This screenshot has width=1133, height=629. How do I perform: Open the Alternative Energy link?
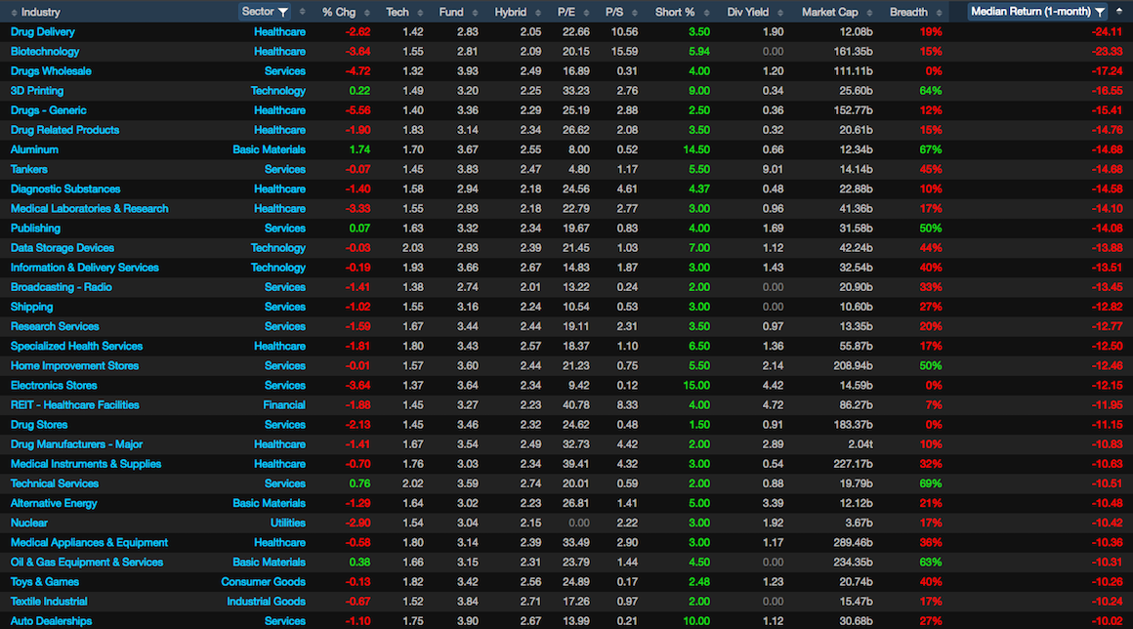coord(54,503)
